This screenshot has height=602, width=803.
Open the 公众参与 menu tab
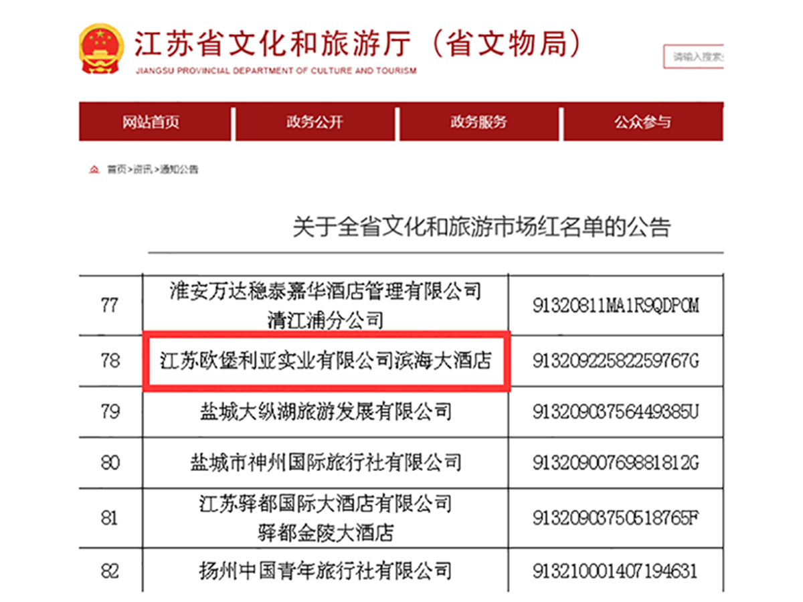click(643, 122)
